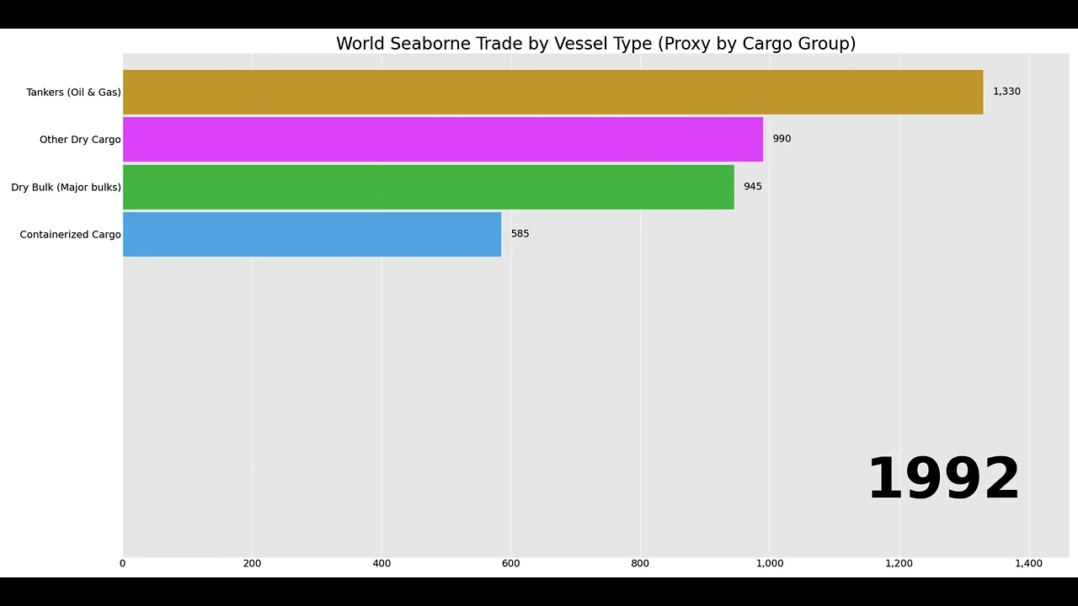Click the x-axis tick label 1,200
This screenshot has height=606, width=1078.
click(899, 564)
